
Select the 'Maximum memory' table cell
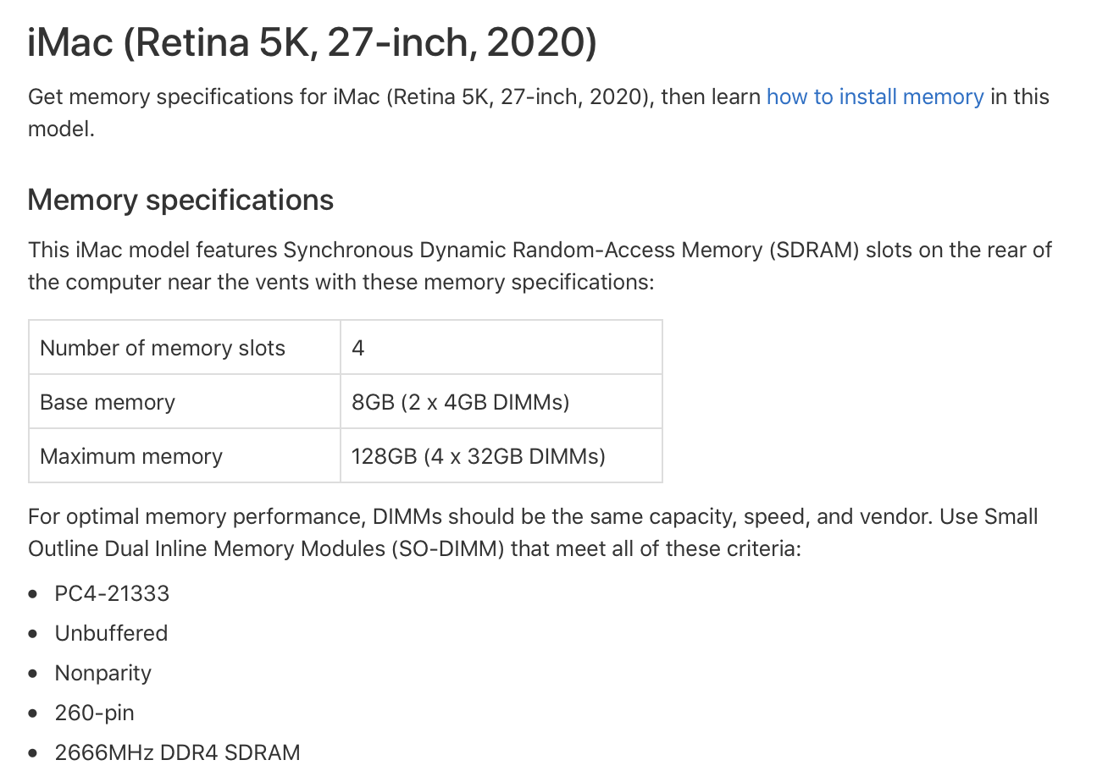tap(131, 456)
